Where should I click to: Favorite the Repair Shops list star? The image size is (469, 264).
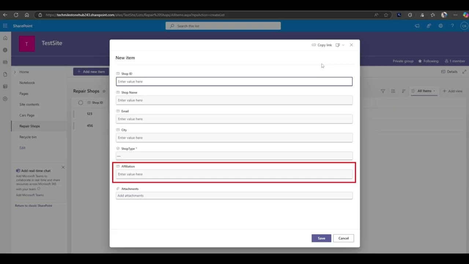tap(104, 91)
